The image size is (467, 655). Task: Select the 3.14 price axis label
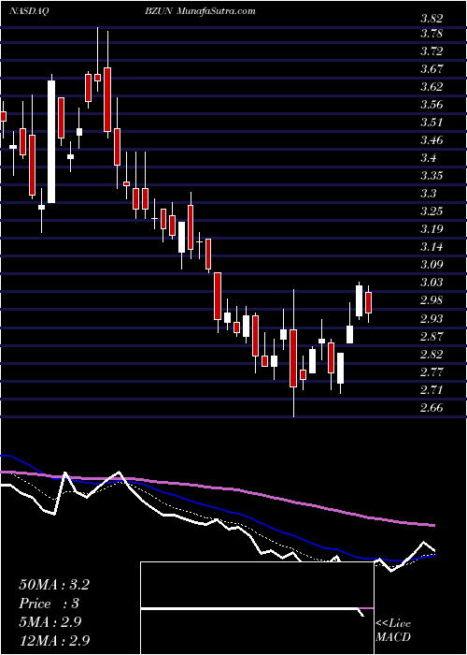(x=432, y=246)
